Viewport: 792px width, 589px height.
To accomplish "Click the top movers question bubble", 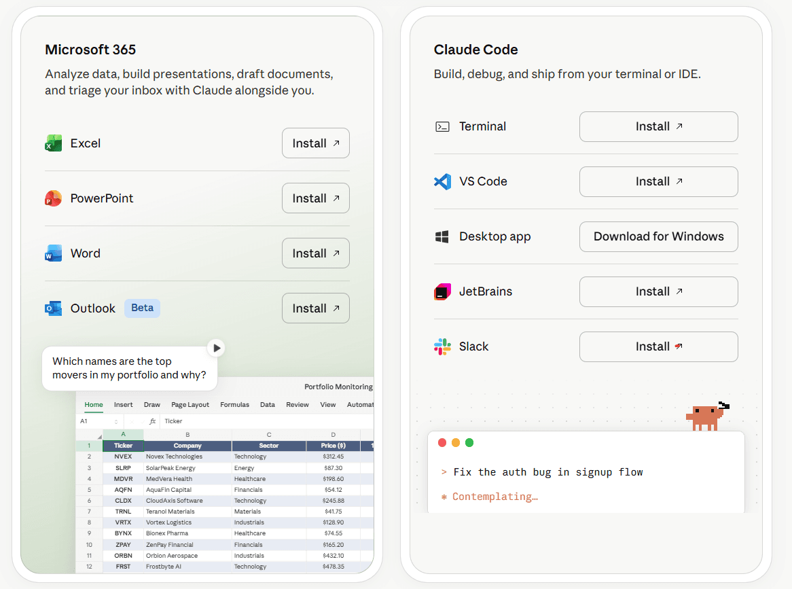I will pos(130,368).
